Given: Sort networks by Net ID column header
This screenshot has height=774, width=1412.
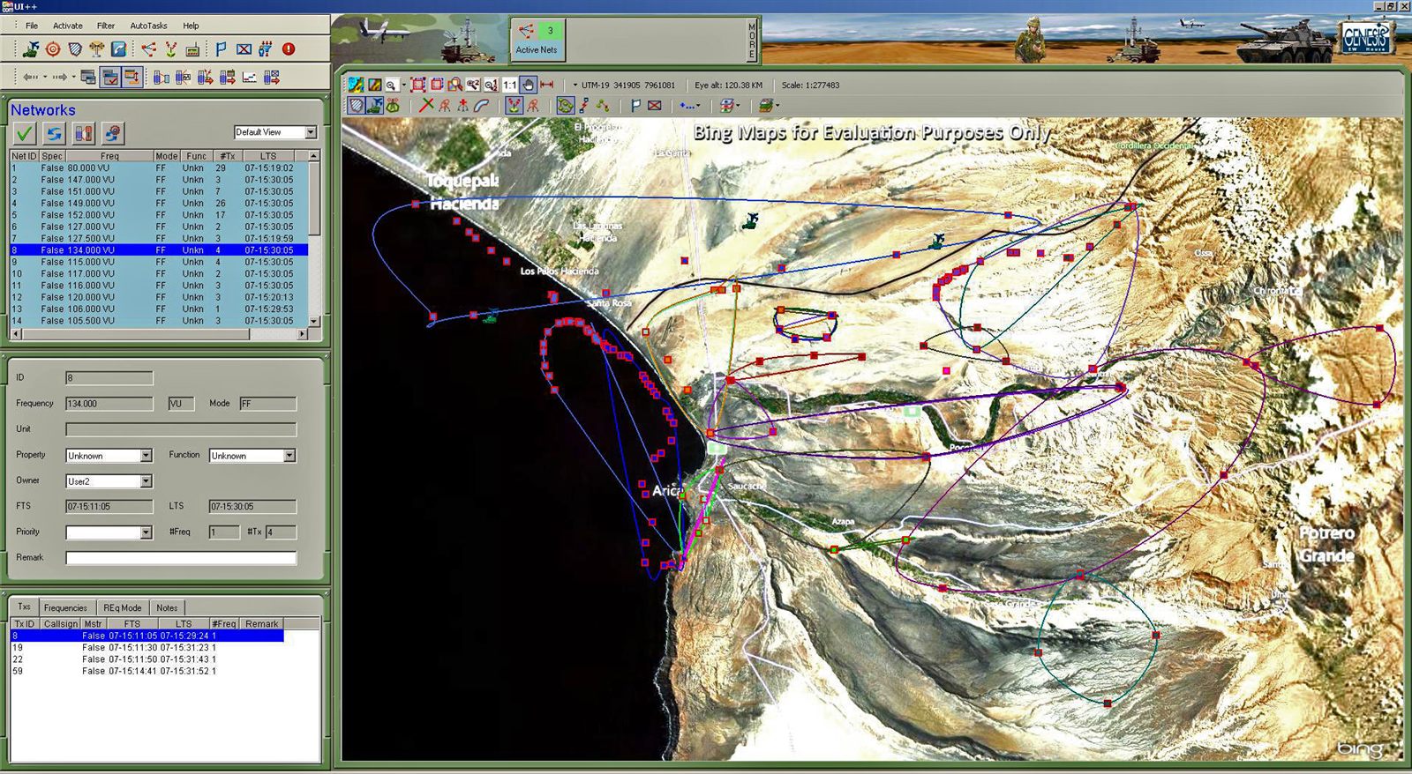Looking at the screenshot, I should pyautogui.click(x=24, y=156).
